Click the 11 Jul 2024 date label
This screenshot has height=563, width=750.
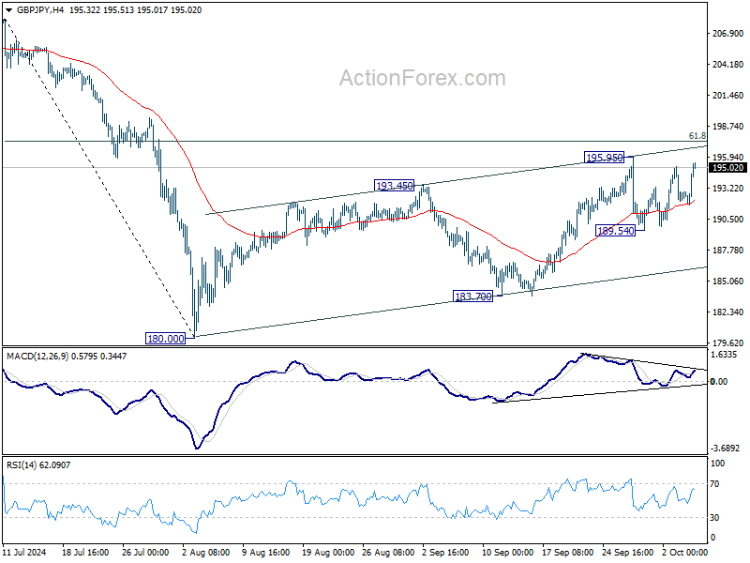pyautogui.click(x=24, y=552)
